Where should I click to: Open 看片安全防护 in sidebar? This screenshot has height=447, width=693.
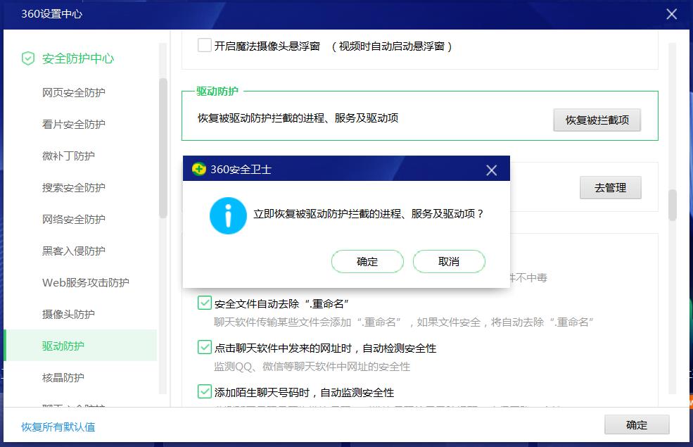(73, 124)
